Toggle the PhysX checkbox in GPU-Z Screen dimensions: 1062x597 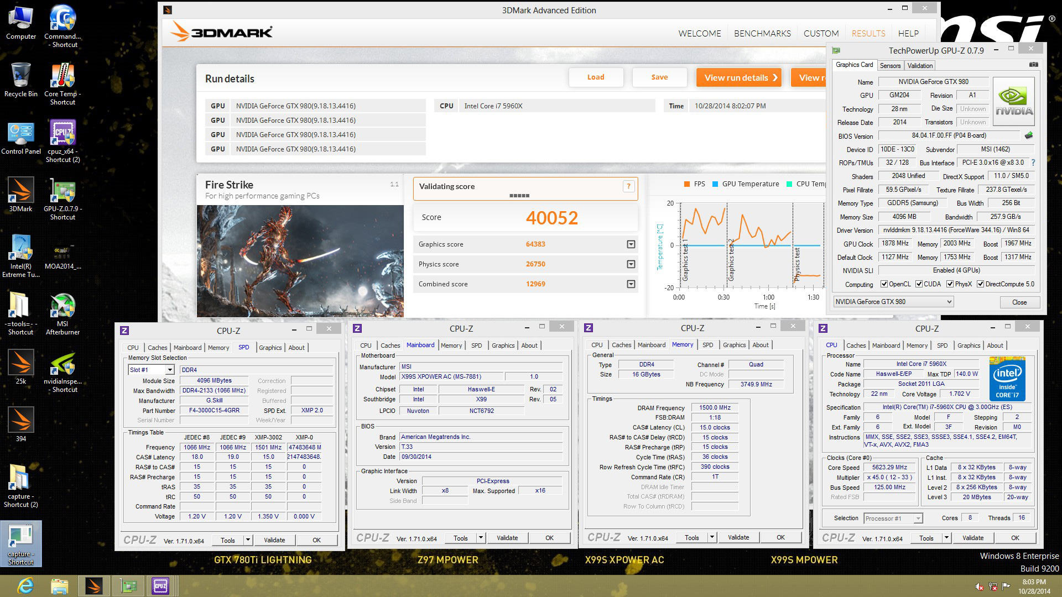[x=950, y=284]
